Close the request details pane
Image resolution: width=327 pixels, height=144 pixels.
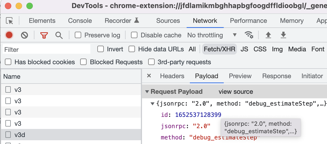(x=149, y=76)
